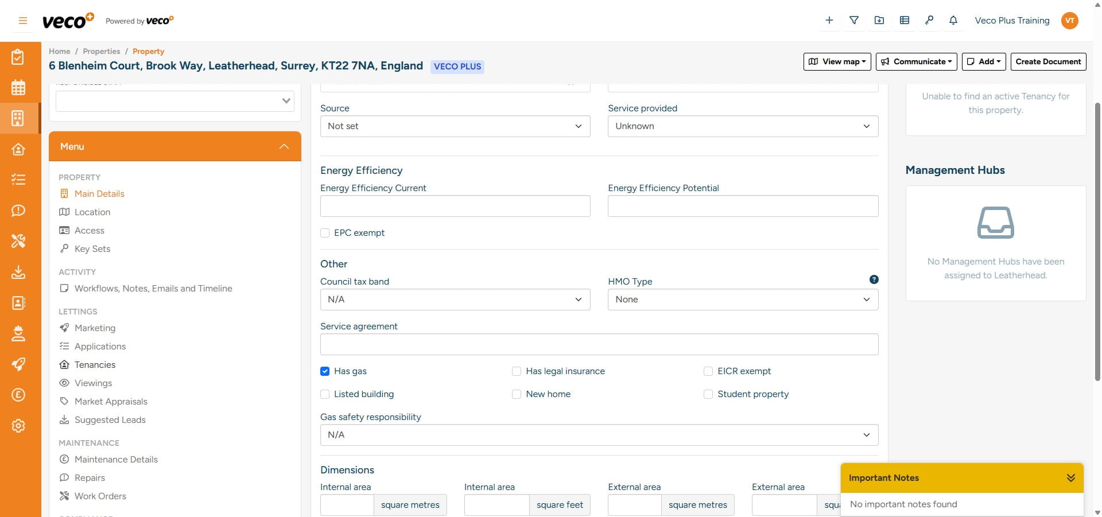Enable the EPC exempt checkbox
This screenshot has width=1102, height=517.
pyautogui.click(x=325, y=233)
